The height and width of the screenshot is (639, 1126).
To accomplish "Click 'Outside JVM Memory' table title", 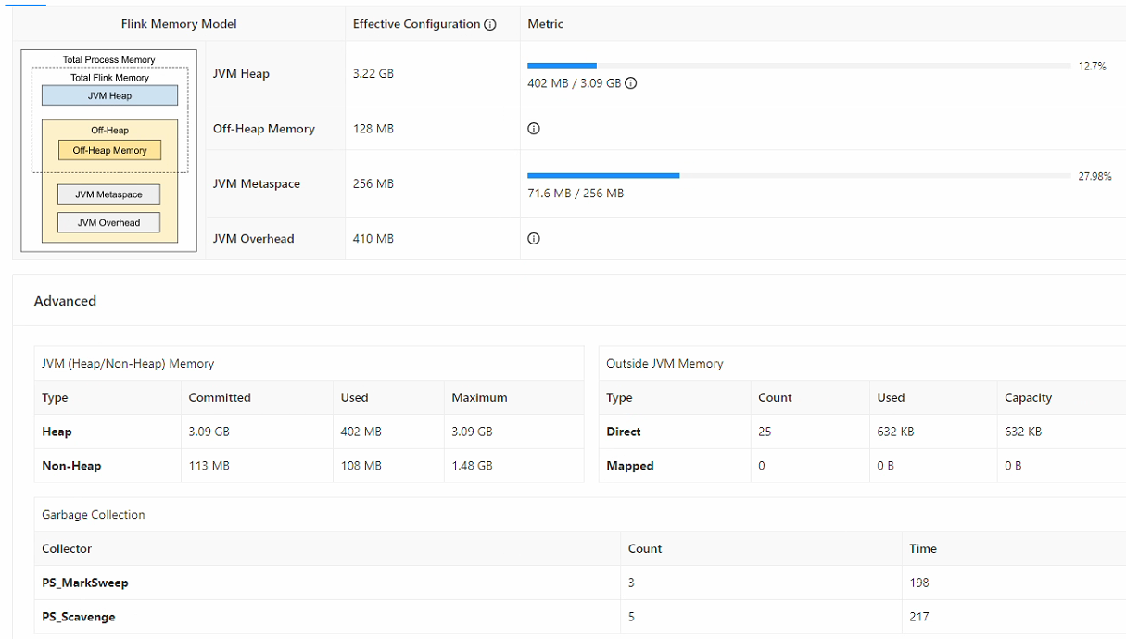I will tap(664, 364).
